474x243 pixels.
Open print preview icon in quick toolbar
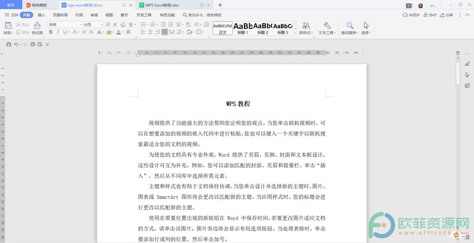tap(40, 44)
